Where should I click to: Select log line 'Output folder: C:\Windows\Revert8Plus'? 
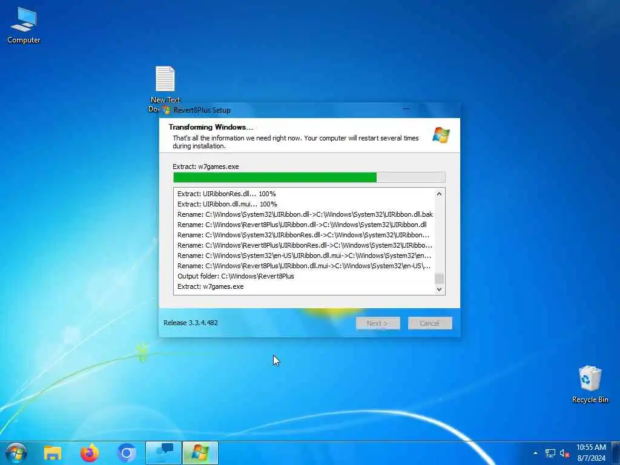[x=236, y=276]
